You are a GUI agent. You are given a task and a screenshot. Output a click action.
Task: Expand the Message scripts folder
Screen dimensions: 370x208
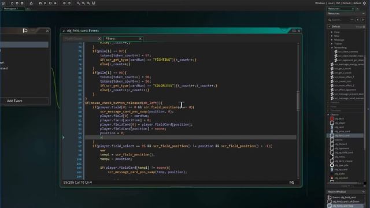pyautogui.click(x=332, y=40)
